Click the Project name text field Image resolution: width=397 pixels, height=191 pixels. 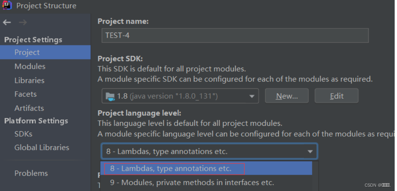click(235, 35)
